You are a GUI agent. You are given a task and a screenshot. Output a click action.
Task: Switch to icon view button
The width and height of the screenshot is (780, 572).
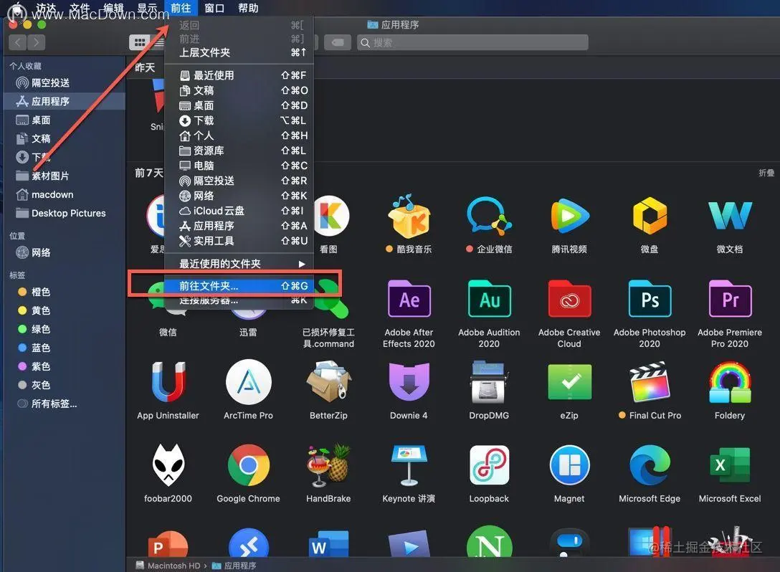pyautogui.click(x=139, y=43)
